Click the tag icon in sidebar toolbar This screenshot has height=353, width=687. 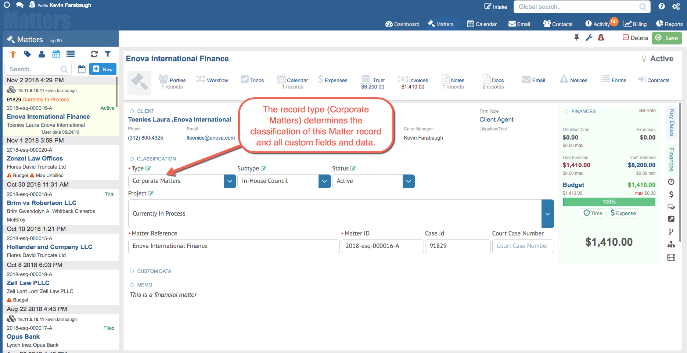[27, 54]
